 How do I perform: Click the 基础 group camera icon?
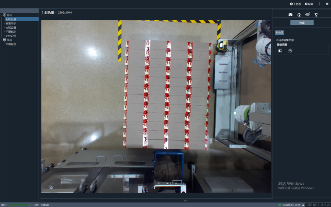(5, 15)
